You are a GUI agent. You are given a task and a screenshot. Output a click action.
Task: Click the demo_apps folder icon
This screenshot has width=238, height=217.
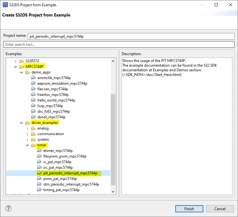tap(27, 72)
